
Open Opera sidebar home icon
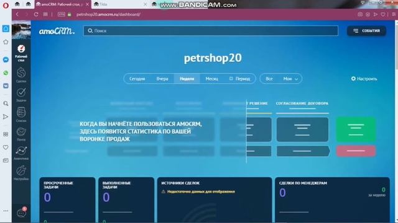tap(6, 28)
